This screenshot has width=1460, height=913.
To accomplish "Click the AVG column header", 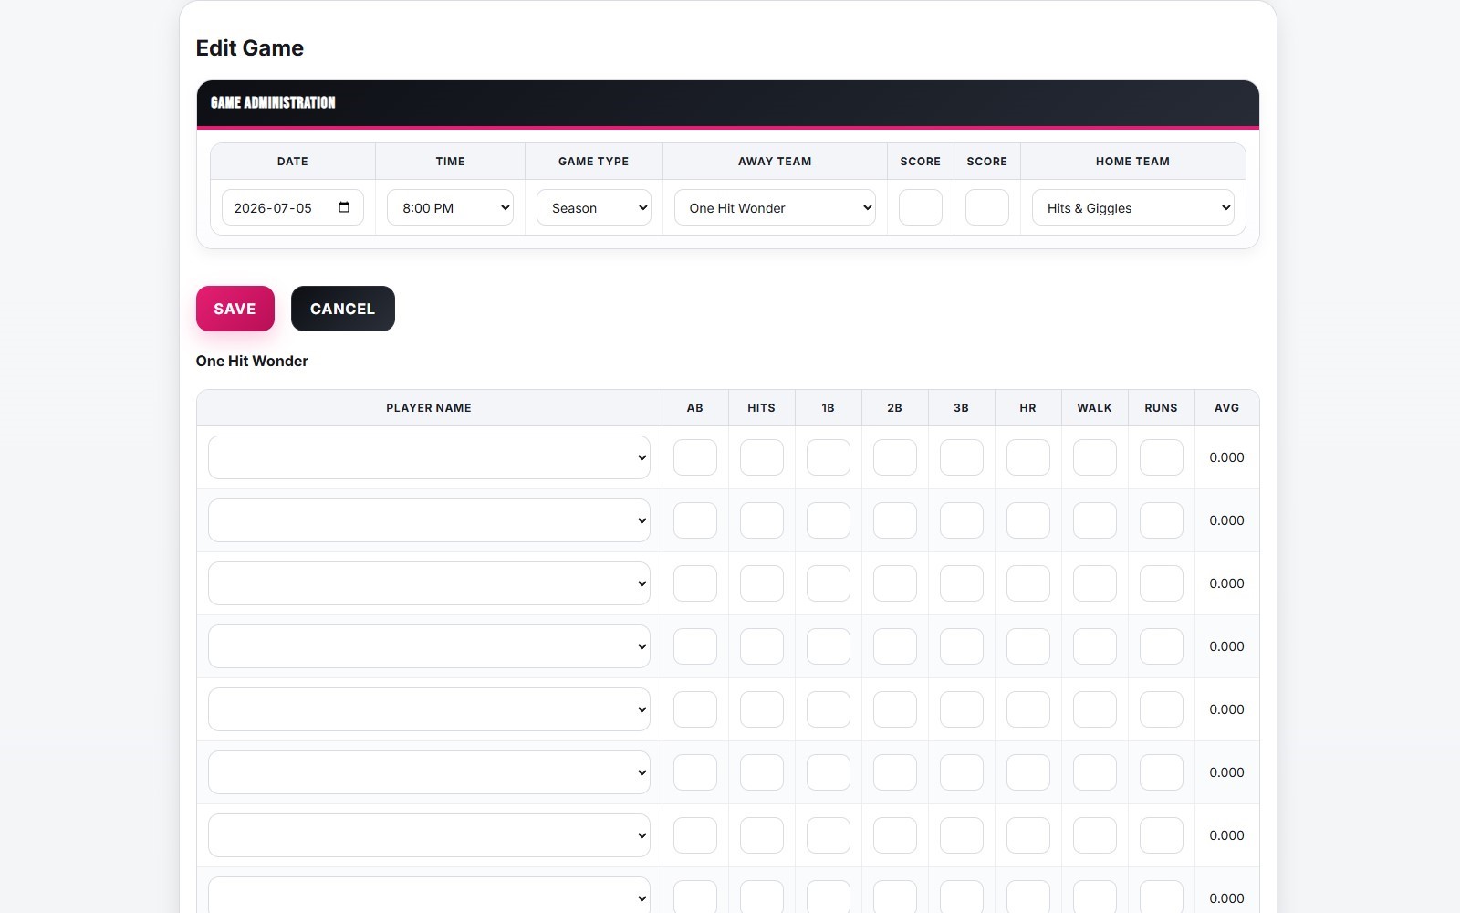I will [1226, 408].
